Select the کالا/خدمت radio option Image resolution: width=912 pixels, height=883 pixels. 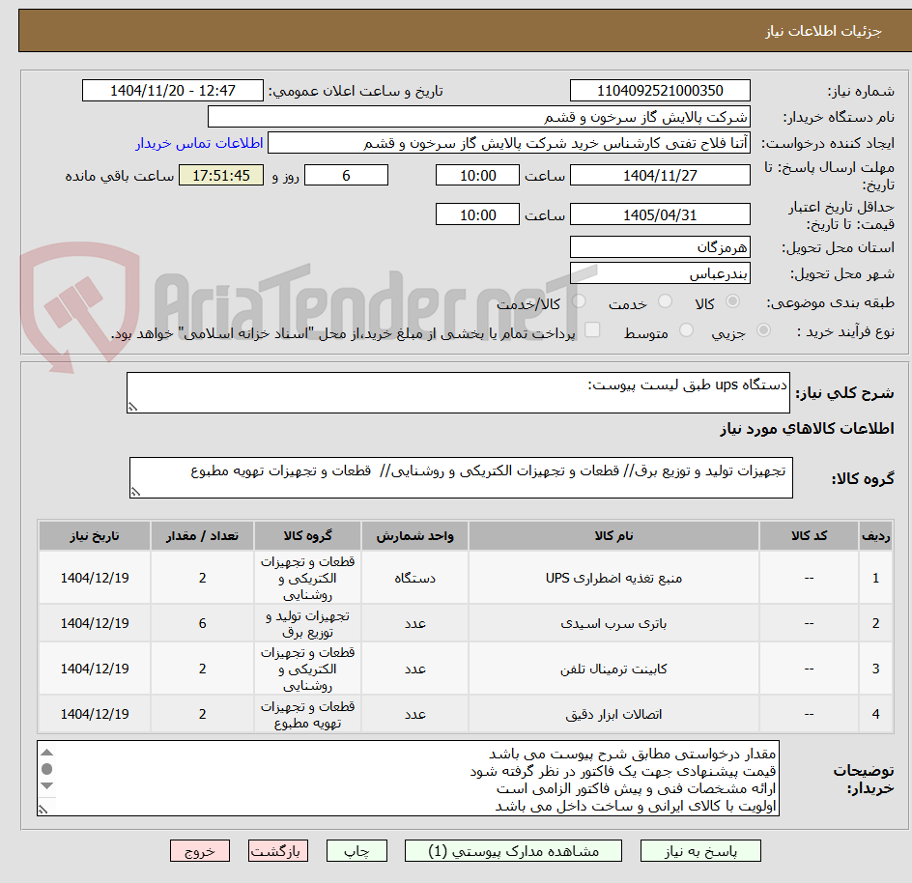pos(579,301)
